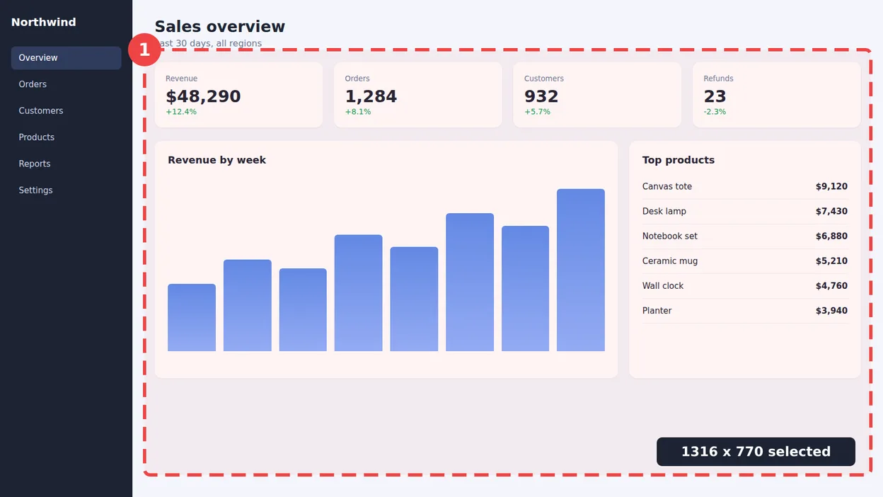Click the tallest bar in revenue chart

click(x=581, y=270)
